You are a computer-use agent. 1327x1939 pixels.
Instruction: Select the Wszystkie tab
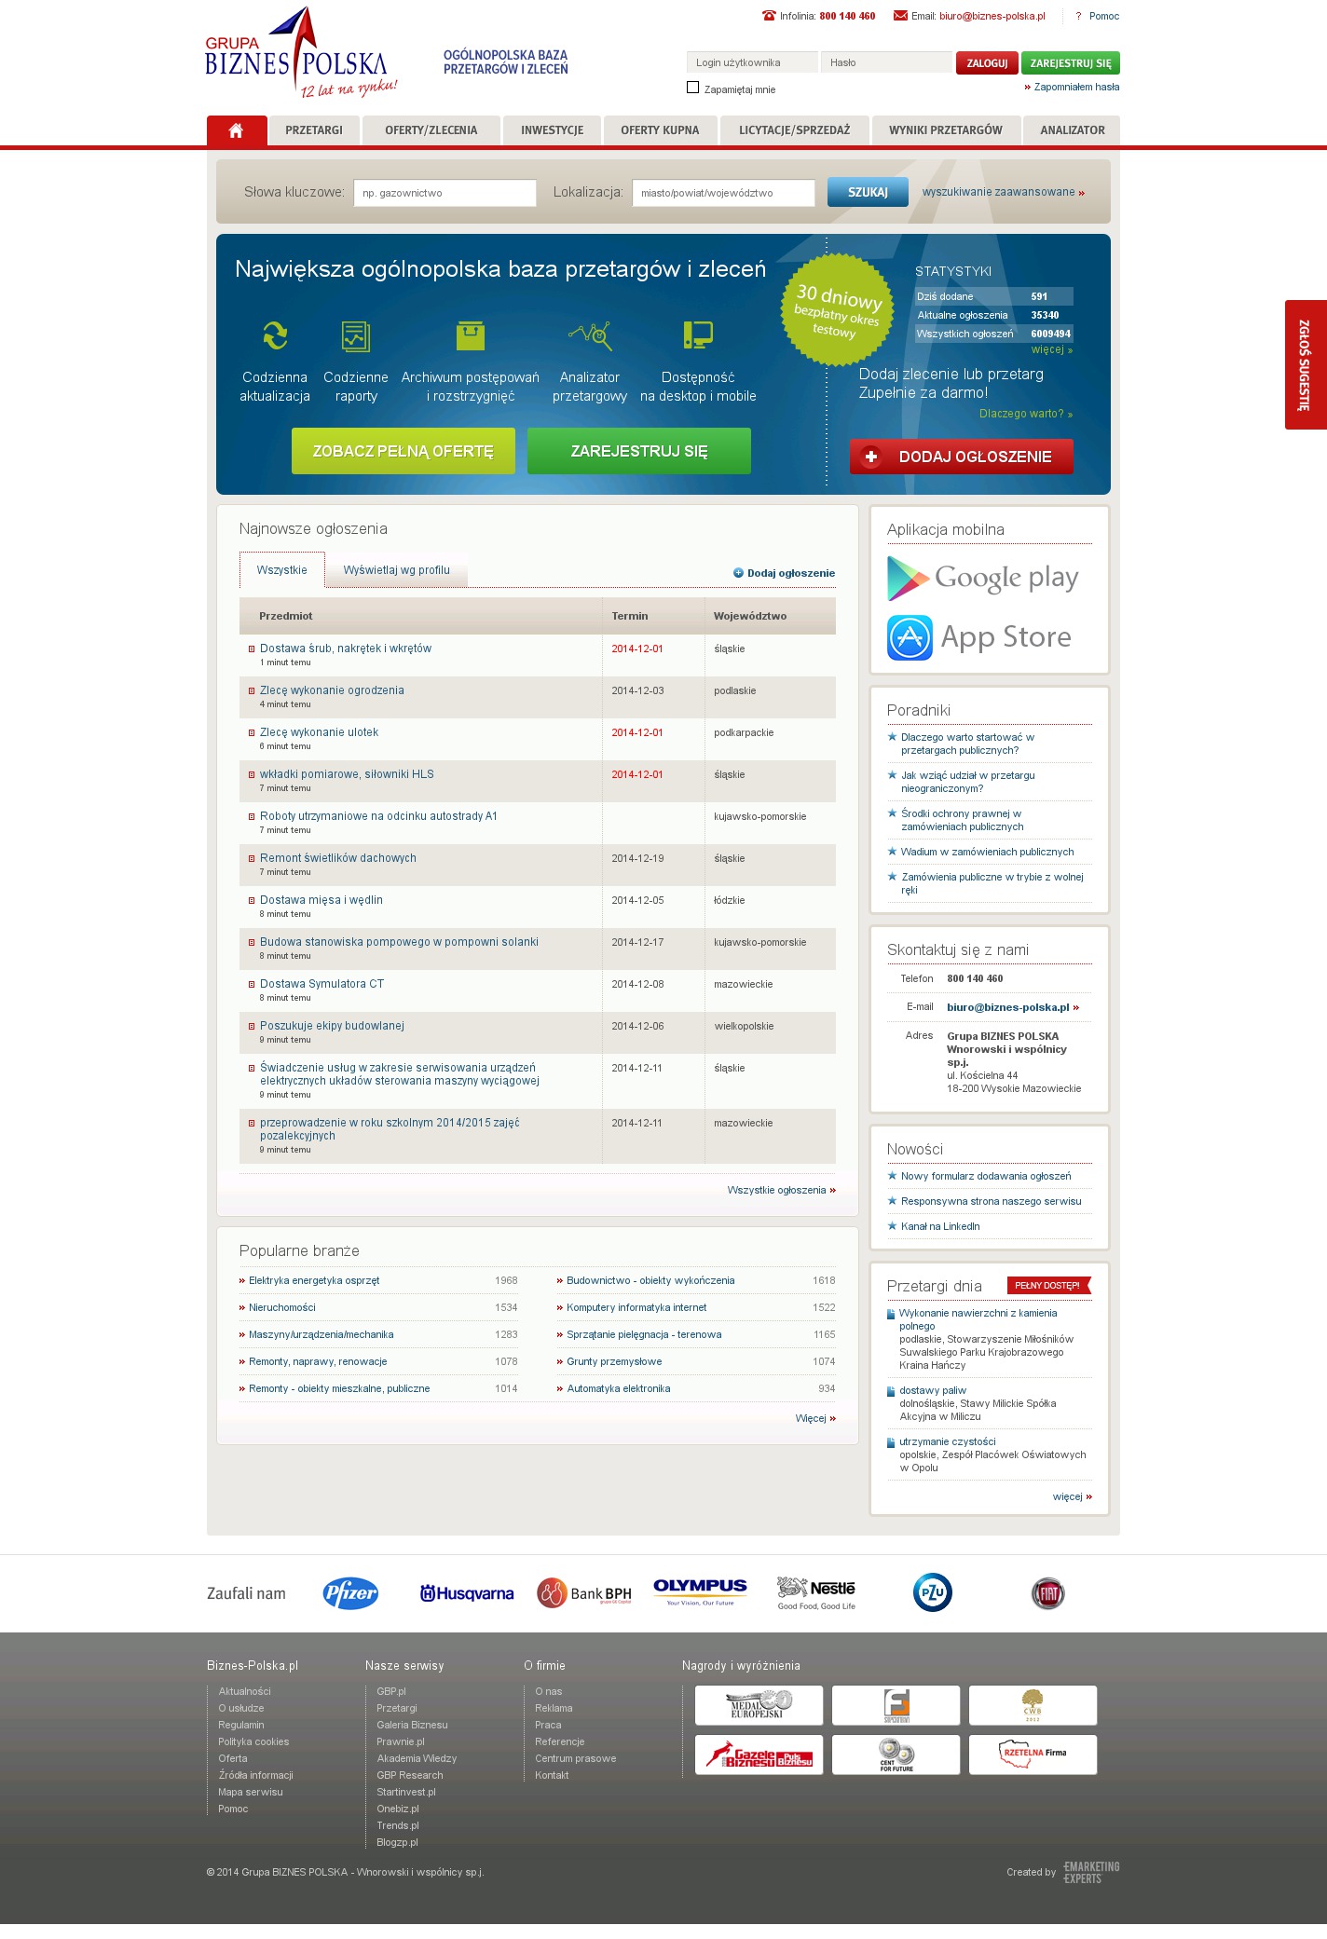point(281,570)
